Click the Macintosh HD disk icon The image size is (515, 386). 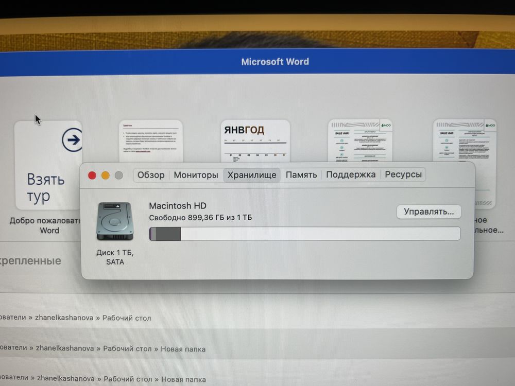[115, 221]
